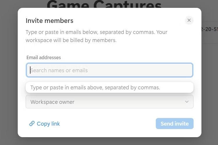
Task: Focus the Search names or emails field
Action: coord(109,70)
